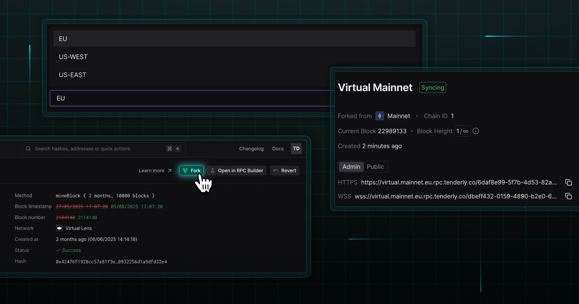Switch to the Admin RPC tab

pyautogui.click(x=351, y=167)
